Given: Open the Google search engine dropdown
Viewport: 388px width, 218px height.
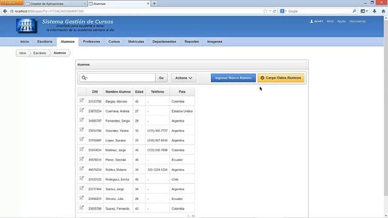Looking at the screenshot, I should pos(283,11).
